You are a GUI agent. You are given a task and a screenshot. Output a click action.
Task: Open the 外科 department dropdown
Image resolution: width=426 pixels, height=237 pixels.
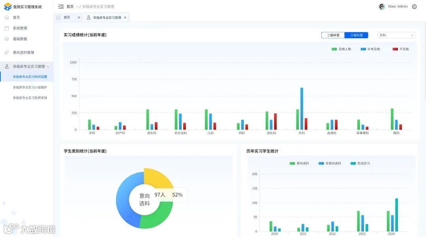tap(396, 35)
